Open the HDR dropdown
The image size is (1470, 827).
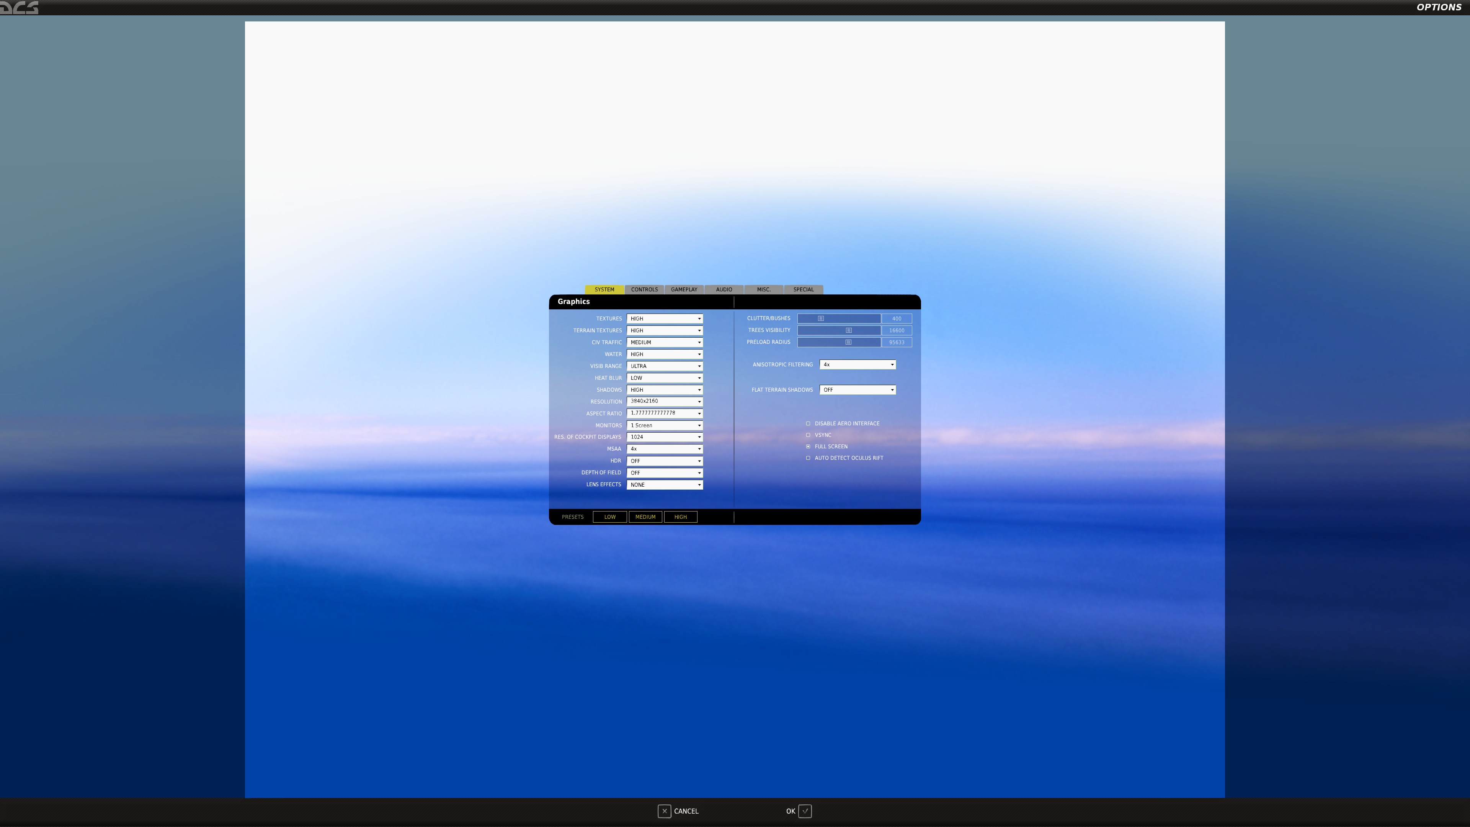[665, 461]
